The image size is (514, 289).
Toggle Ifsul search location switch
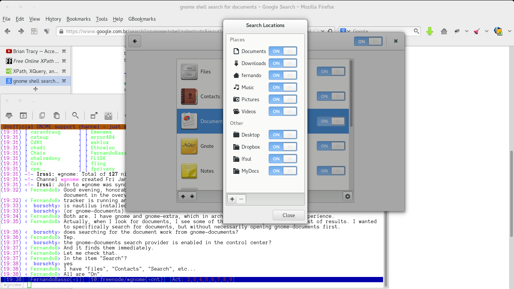pos(283,159)
